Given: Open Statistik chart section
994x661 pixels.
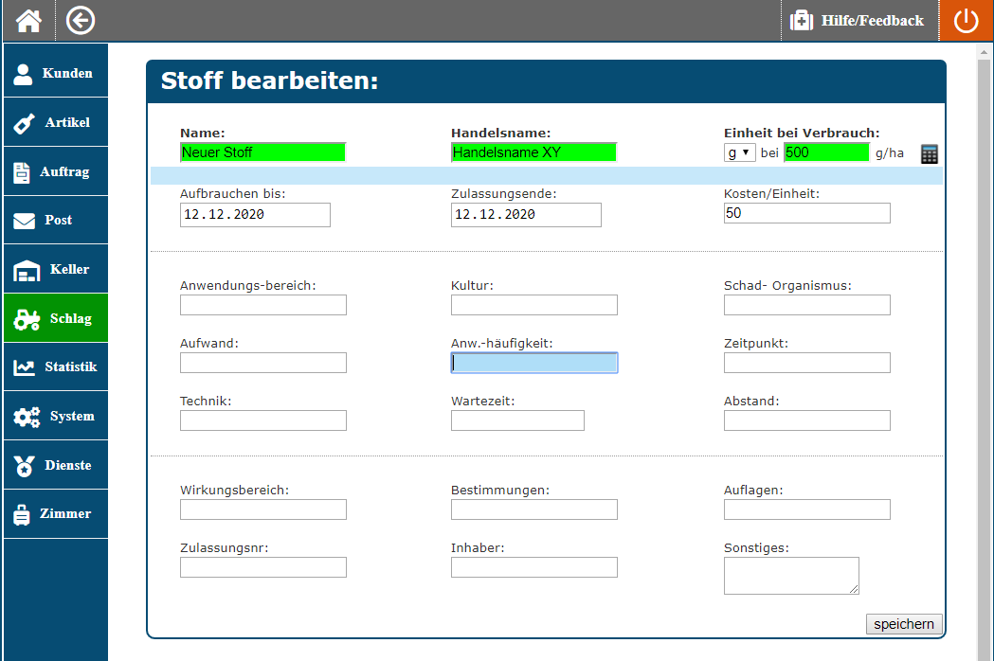Looking at the screenshot, I should (x=55, y=366).
